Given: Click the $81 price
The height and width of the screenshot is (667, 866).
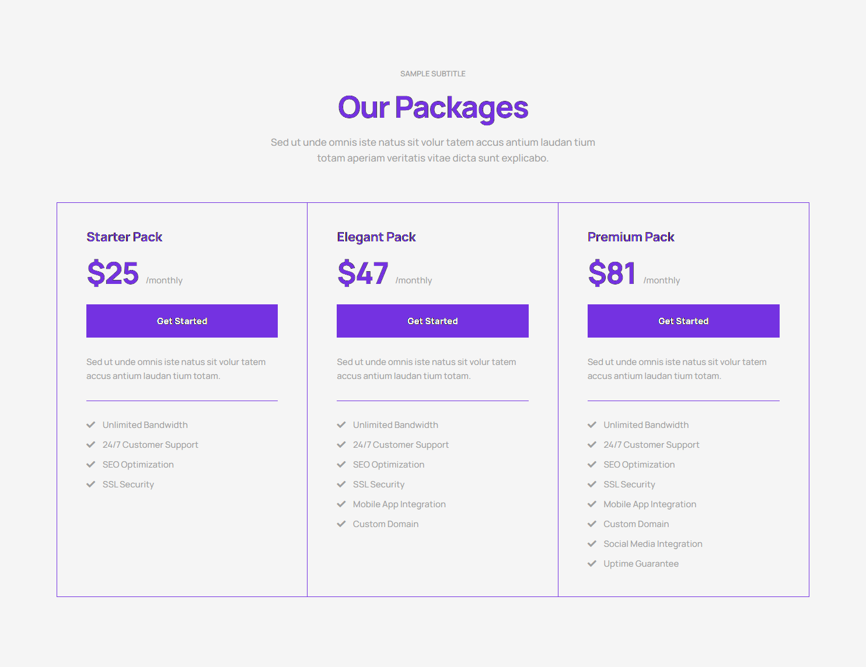Looking at the screenshot, I should click(612, 273).
